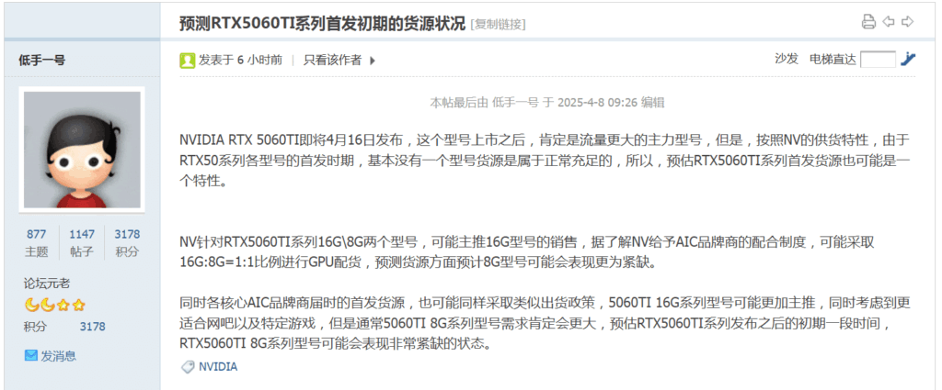This screenshot has height=390, width=942.
Task: Click the 电梯直达 floor number input field
Action: tap(878, 60)
